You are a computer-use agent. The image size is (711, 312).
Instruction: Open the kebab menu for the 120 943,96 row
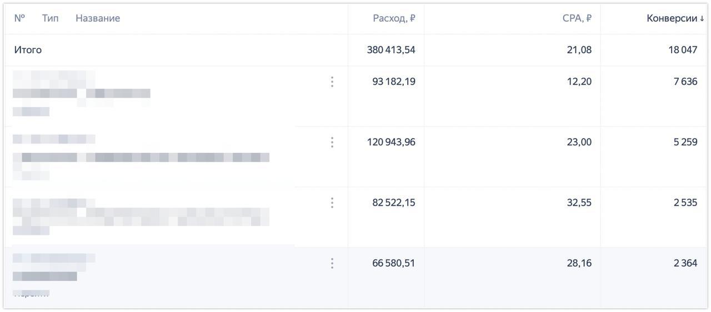click(x=332, y=142)
